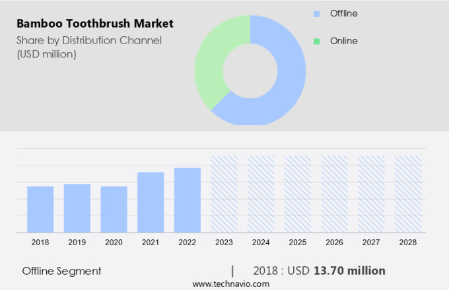The height and width of the screenshot is (290, 449).
Task: Select the Offline legend label
Action: 344,13
